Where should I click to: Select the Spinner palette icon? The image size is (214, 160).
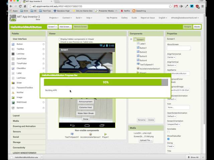(x=13, y=108)
